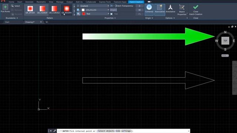Switch to the Drawing1 file tab

pos(30,22)
